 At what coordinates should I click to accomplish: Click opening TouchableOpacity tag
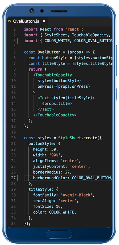[52, 75]
